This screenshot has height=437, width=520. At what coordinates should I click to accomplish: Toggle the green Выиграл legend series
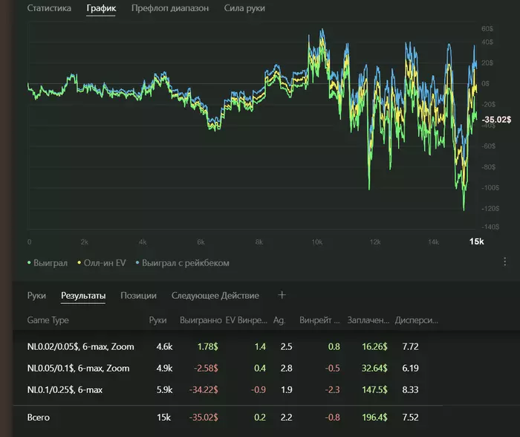pyautogui.click(x=47, y=262)
